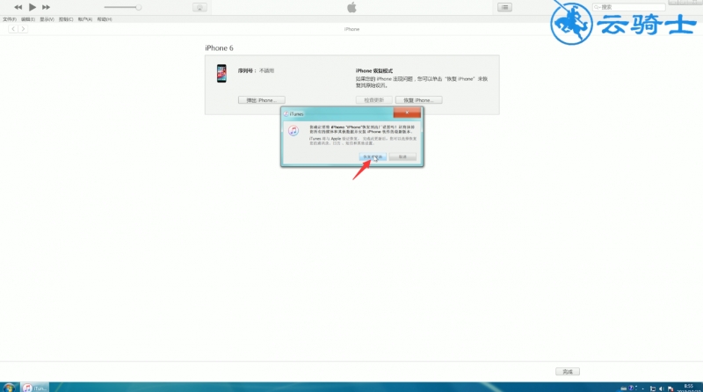The width and height of the screenshot is (703, 392).
Task: Open the 帐户(A) menu
Action: [x=84, y=19]
